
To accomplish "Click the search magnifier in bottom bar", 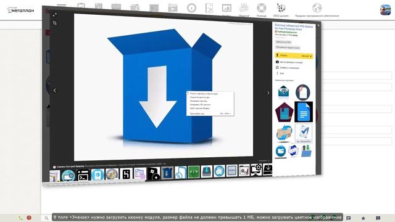I will coord(46,218).
